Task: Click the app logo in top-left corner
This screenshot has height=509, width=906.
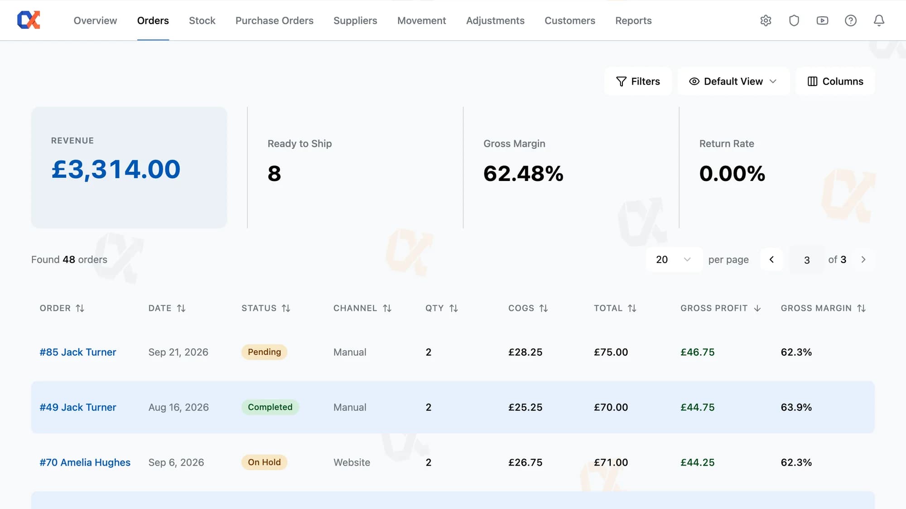Action: pyautogui.click(x=29, y=20)
